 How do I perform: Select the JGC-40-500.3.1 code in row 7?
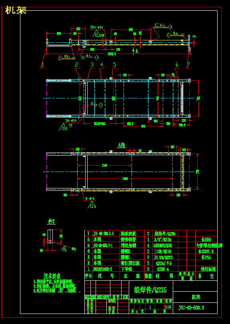coord(103,234)
